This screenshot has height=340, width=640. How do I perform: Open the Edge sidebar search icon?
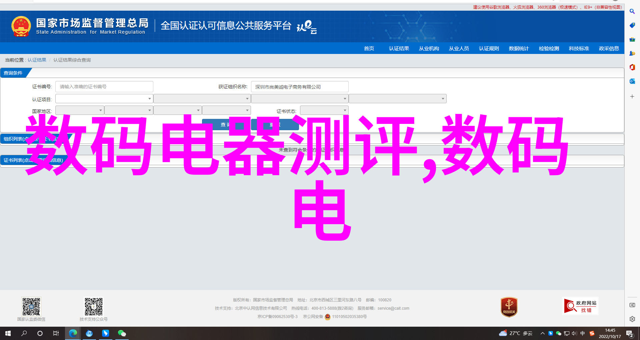pyautogui.click(x=632, y=11)
